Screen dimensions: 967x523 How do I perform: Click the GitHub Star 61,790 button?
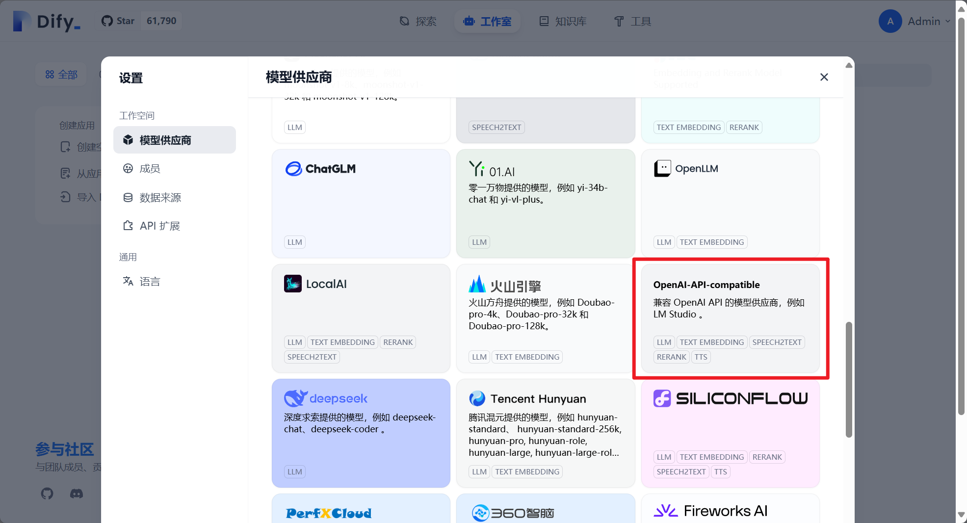(x=139, y=21)
